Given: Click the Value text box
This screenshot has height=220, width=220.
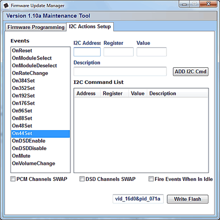Looking at the screenshot, I should (x=151, y=52).
